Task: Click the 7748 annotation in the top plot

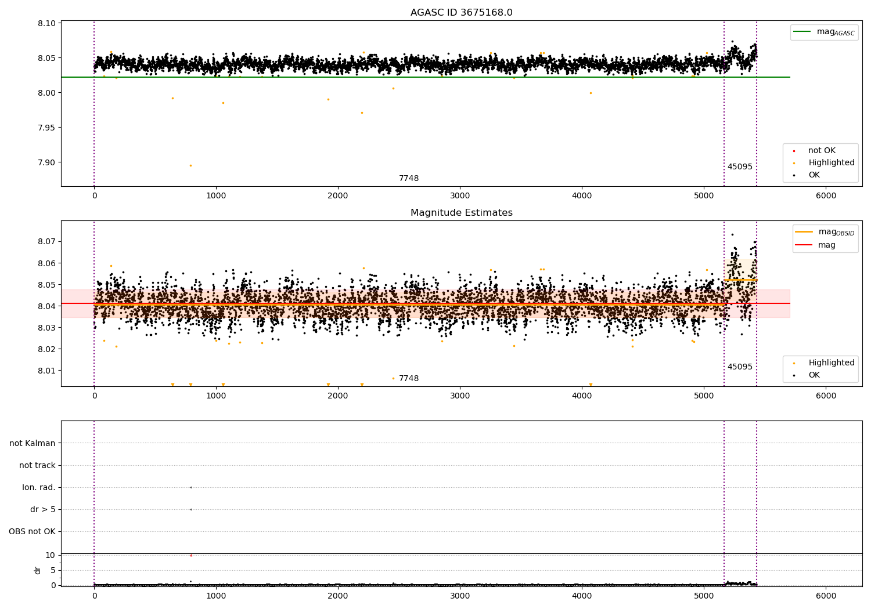Action: tap(409, 179)
